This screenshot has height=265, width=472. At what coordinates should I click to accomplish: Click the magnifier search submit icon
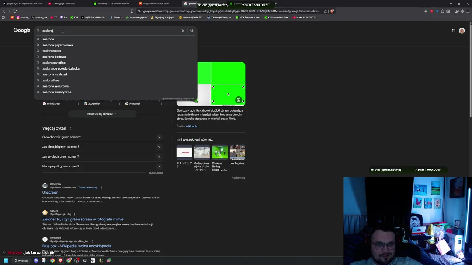192,31
